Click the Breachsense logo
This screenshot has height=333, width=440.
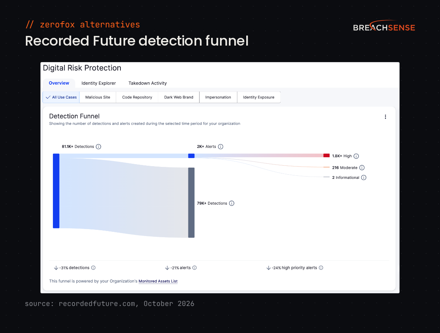384,26
